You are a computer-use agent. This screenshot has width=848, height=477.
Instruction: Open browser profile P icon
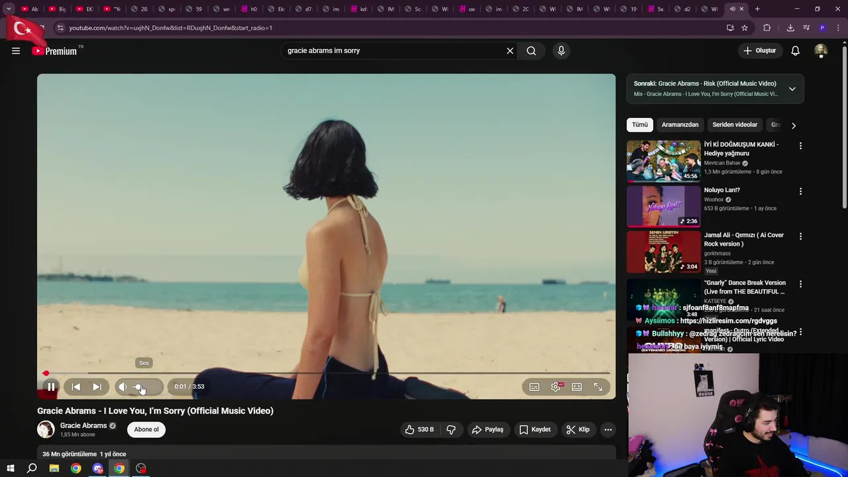[822, 28]
